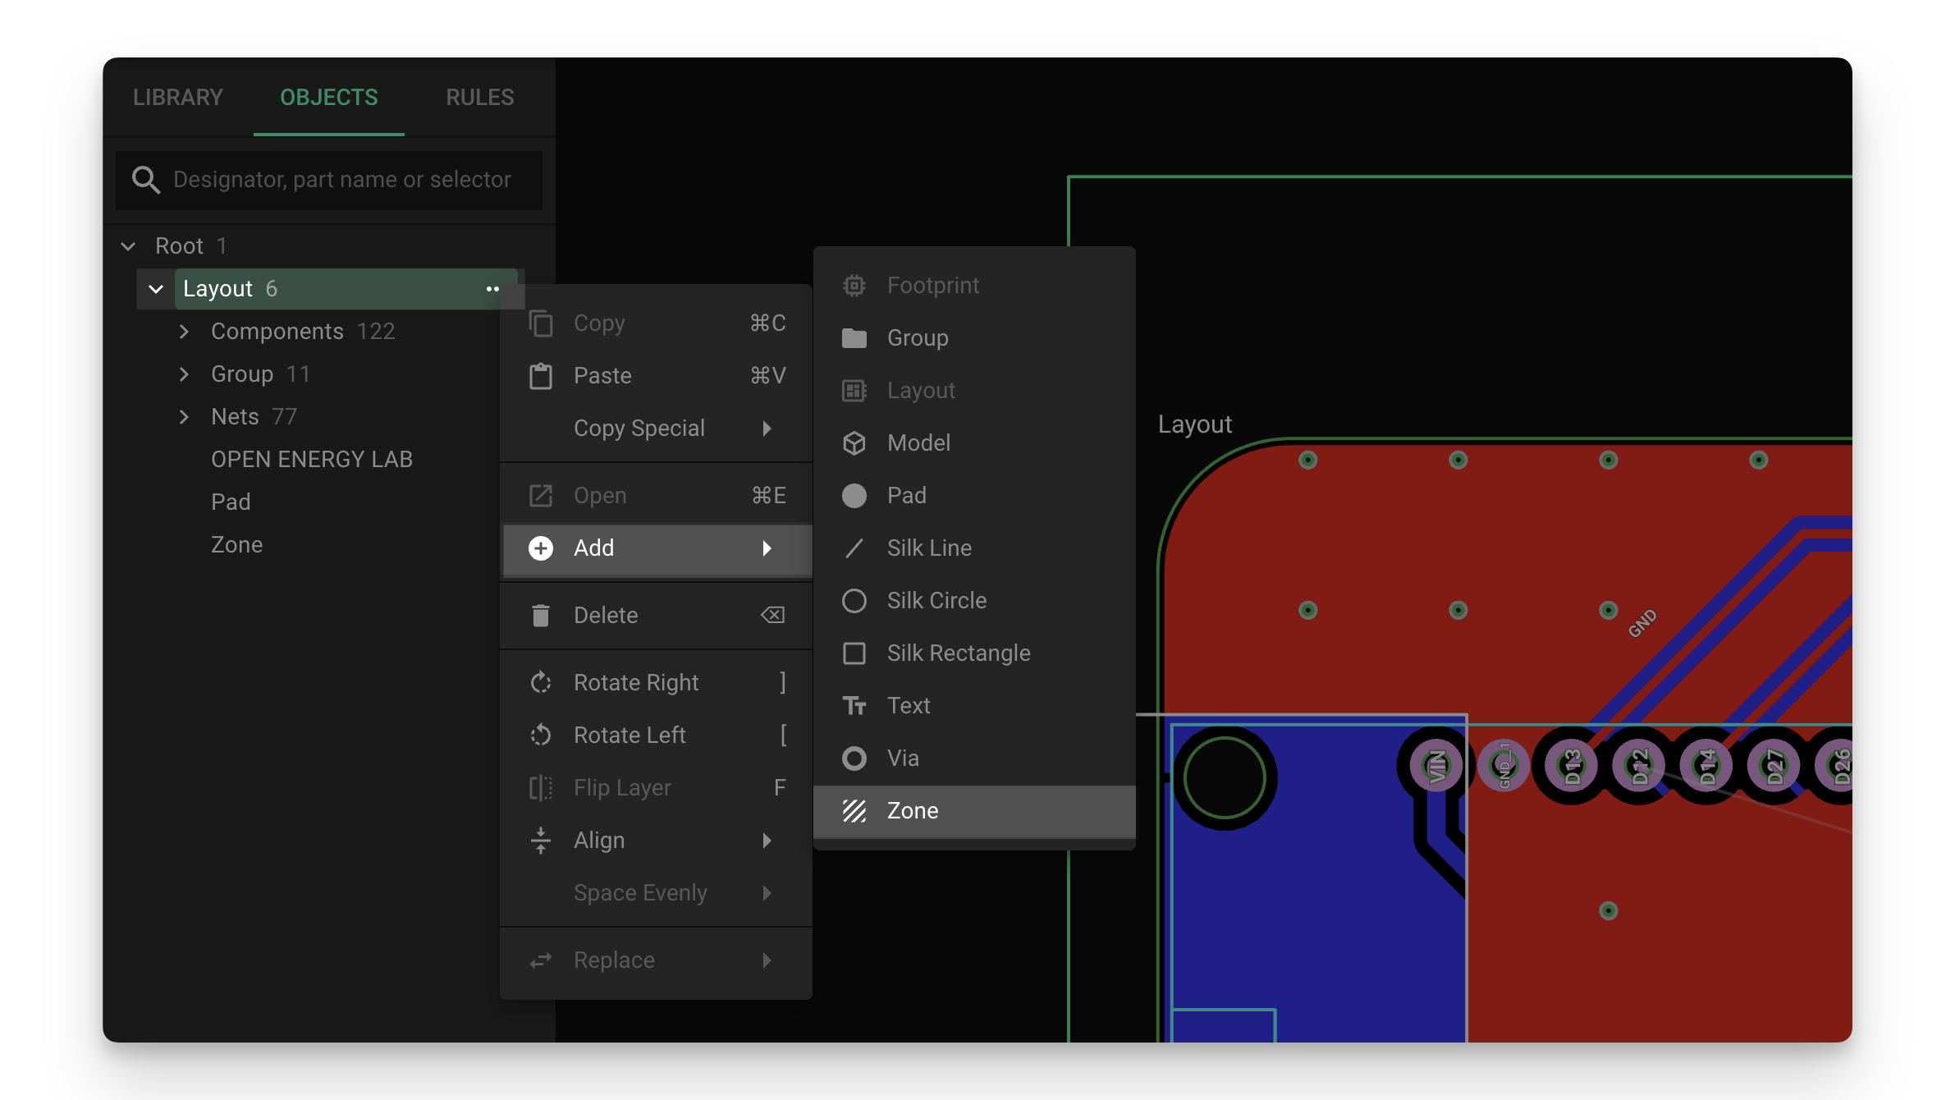1955x1100 pixels.
Task: Add a Via from the submenu
Action: (x=974, y=759)
